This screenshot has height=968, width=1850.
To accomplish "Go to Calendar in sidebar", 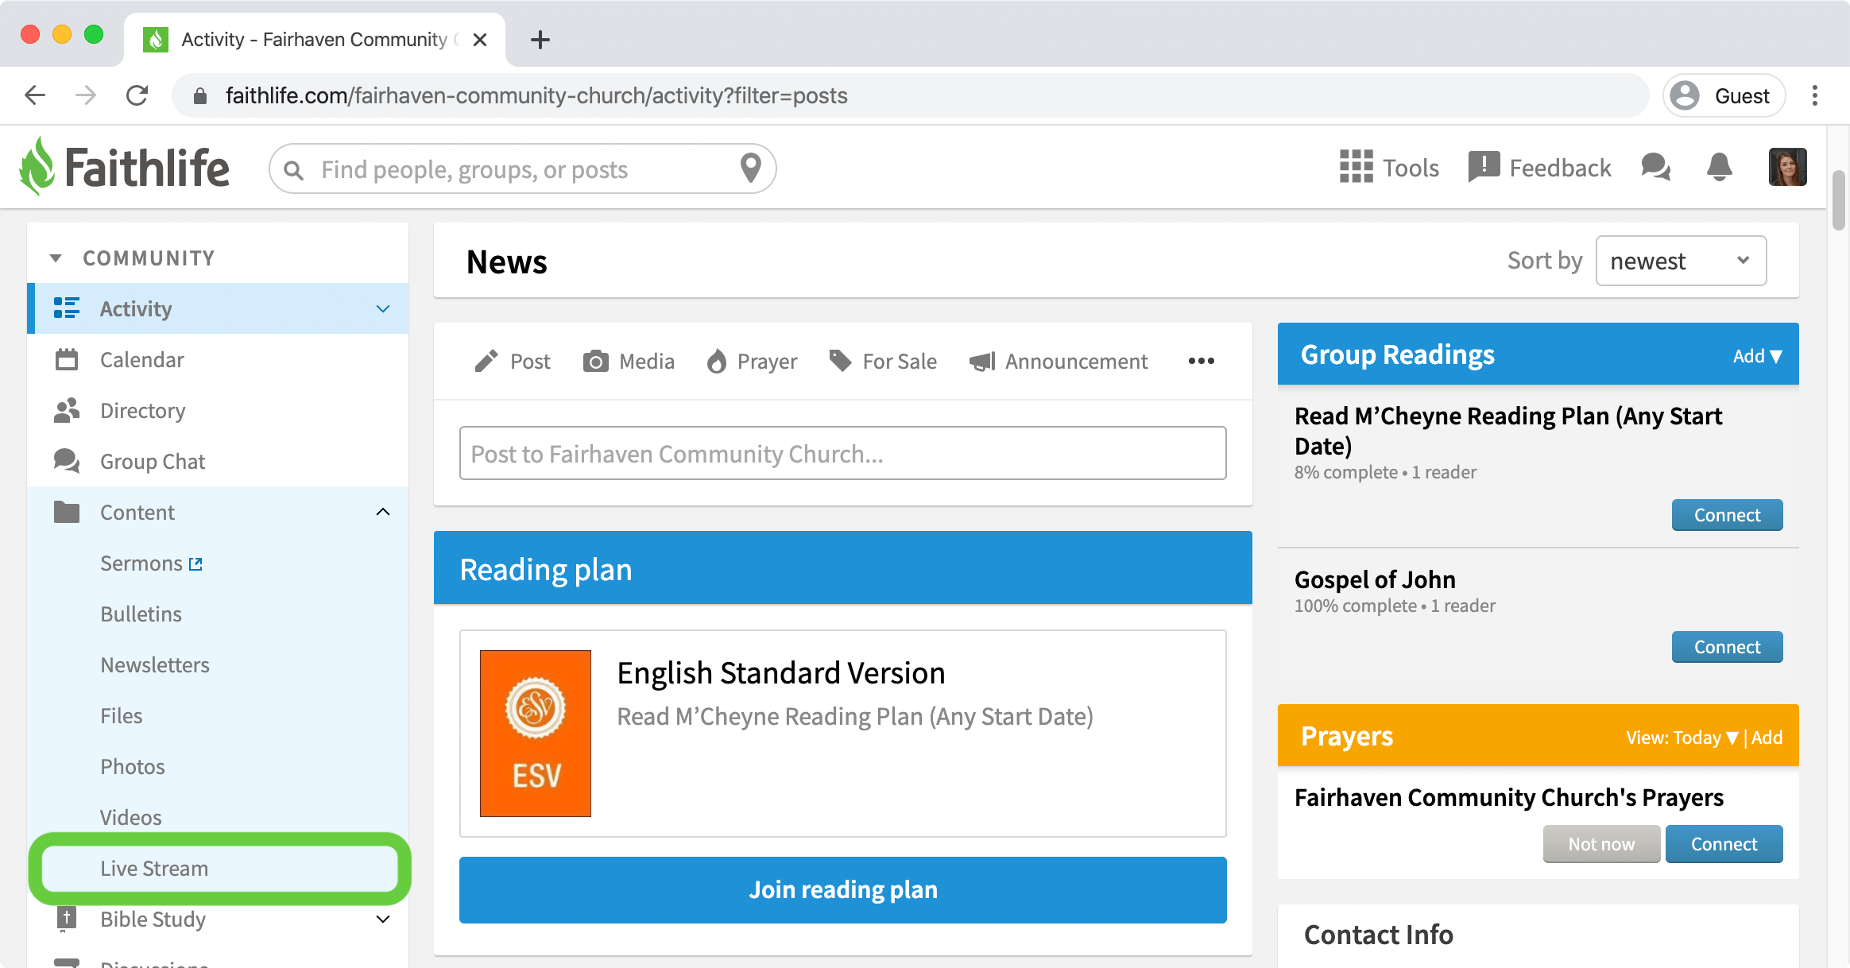I will 141,360.
